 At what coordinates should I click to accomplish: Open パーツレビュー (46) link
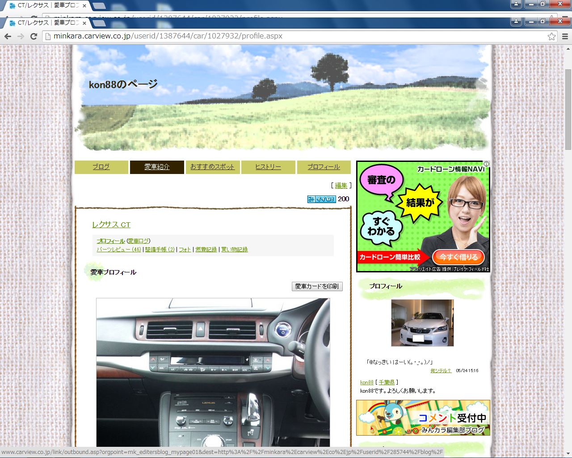click(119, 250)
